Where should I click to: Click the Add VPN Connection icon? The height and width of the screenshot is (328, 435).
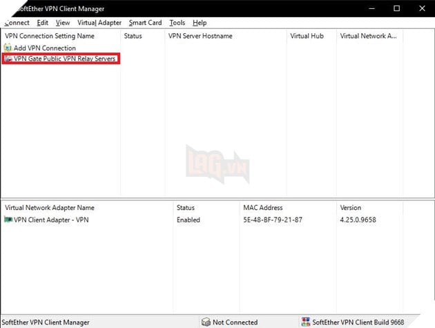8,48
